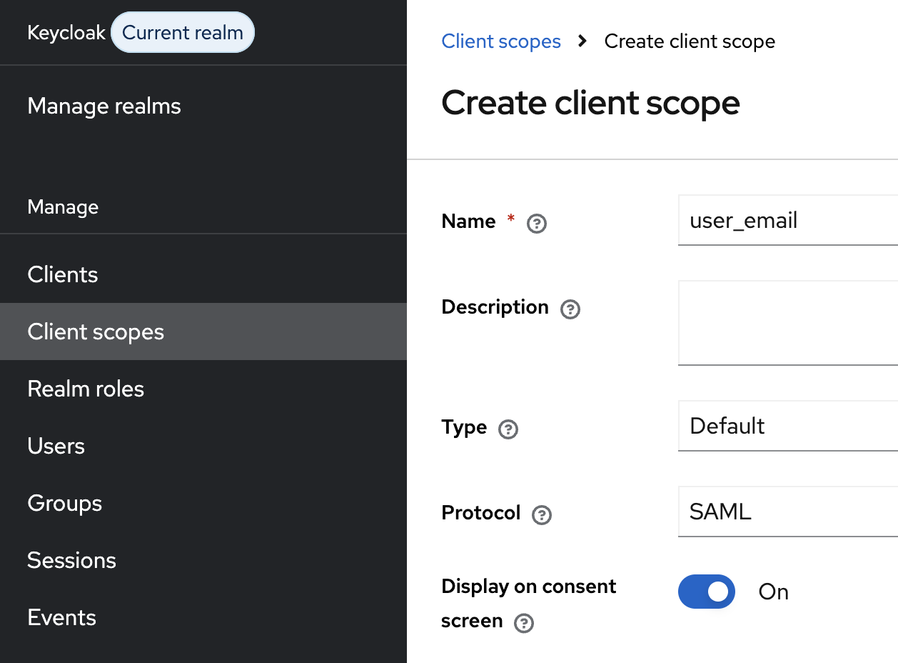Open help icon next to Type
This screenshot has width=898, height=663.
click(508, 429)
